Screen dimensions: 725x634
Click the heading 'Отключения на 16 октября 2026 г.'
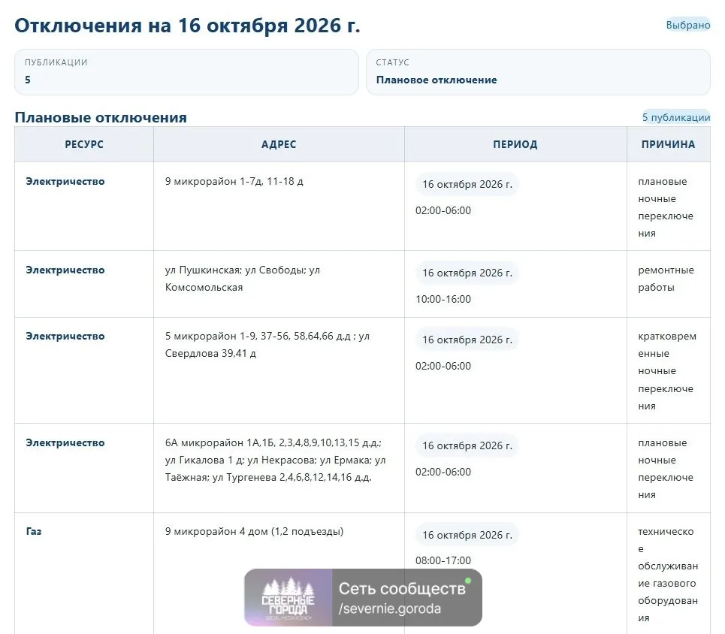[x=187, y=26]
